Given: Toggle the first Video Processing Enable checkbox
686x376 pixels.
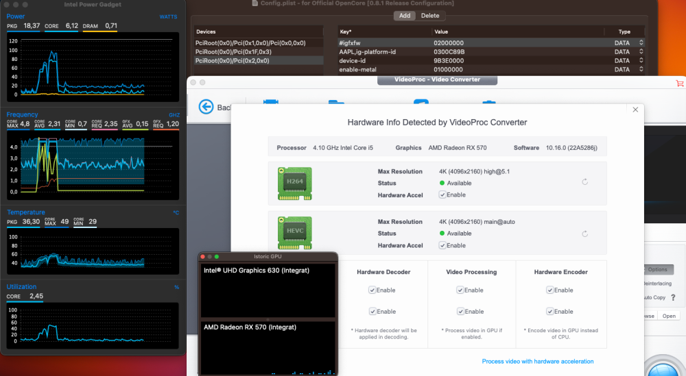Looking at the screenshot, I should click(460, 290).
